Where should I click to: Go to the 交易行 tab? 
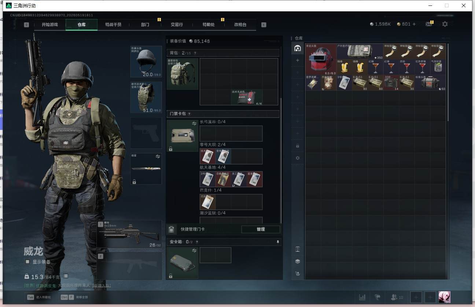(x=177, y=25)
